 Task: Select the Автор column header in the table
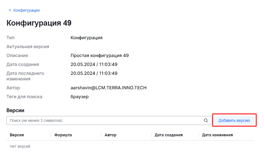pyautogui.click(x=110, y=135)
